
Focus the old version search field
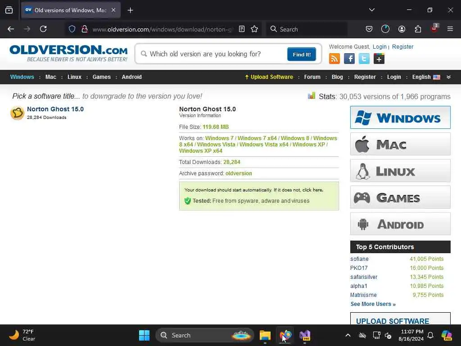tap(213, 54)
